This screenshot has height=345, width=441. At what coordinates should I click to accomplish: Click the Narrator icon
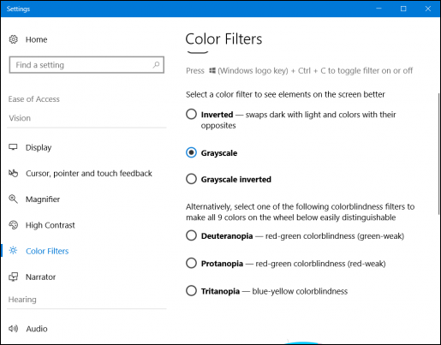tap(13, 277)
